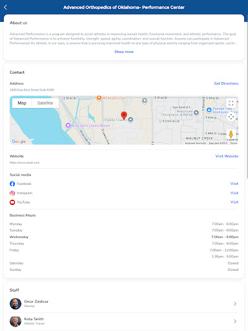Visit the Facebook page link
This screenshot has width=248, height=331.
click(234, 184)
